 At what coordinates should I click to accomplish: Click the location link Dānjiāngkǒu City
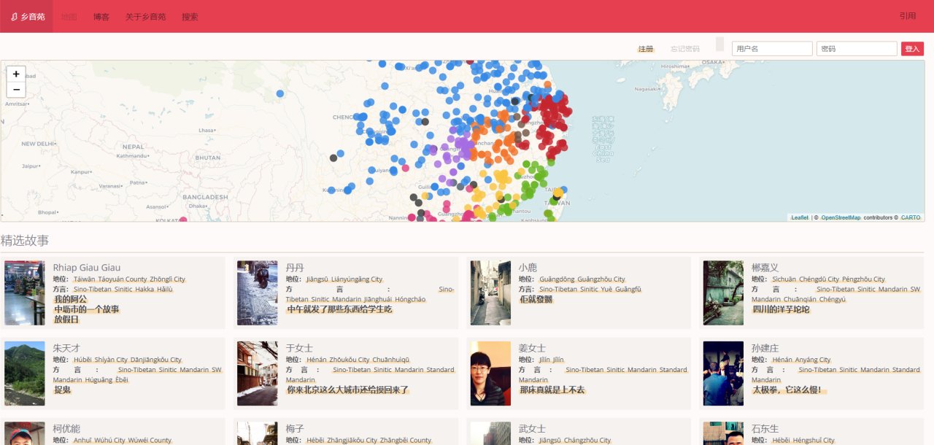155,360
